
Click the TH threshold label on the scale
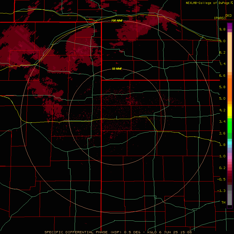coord(223,203)
